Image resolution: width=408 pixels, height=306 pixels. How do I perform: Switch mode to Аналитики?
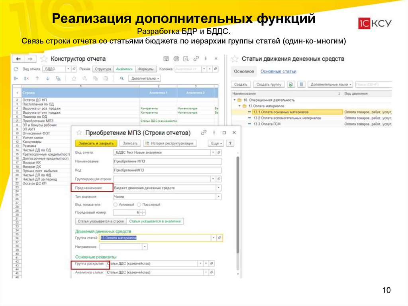point(124,69)
